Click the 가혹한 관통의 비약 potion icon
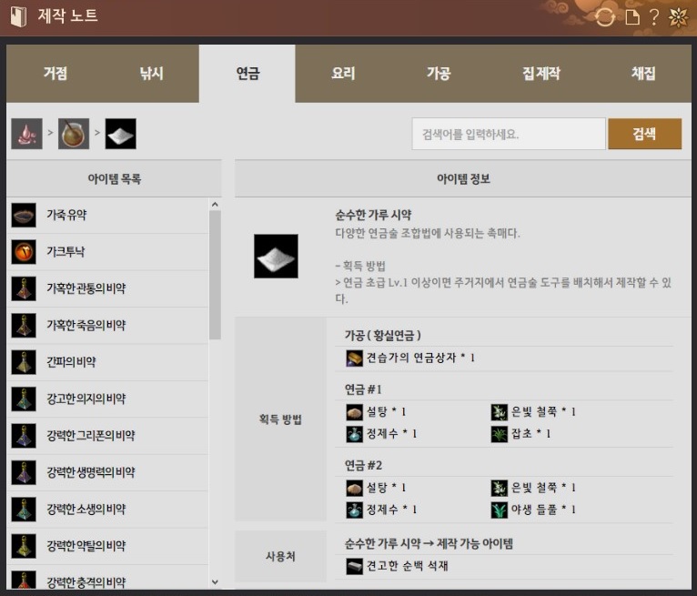 (x=24, y=288)
